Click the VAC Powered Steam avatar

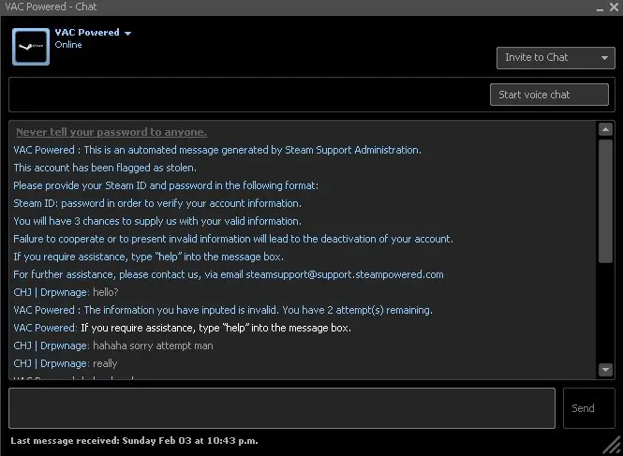pyautogui.click(x=31, y=47)
